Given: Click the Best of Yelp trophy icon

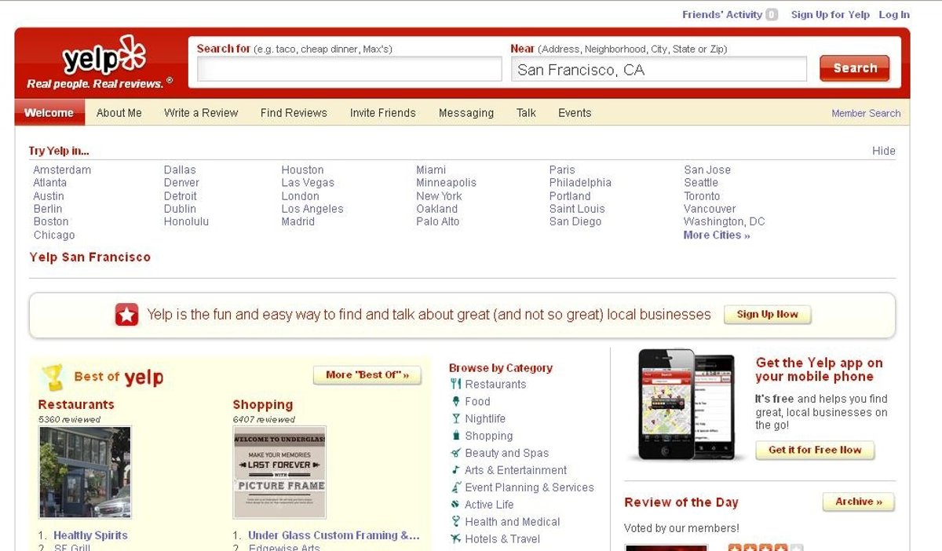Looking at the screenshot, I should [x=53, y=378].
